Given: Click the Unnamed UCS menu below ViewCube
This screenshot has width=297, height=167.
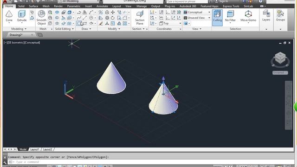Looking at the screenshot, I should tap(280, 73).
